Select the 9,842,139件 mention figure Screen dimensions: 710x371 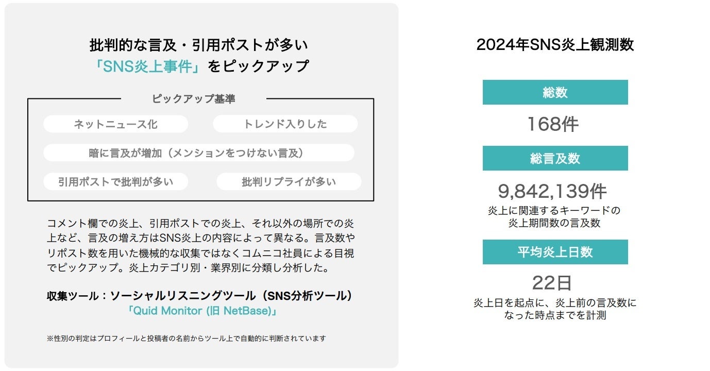click(x=552, y=192)
